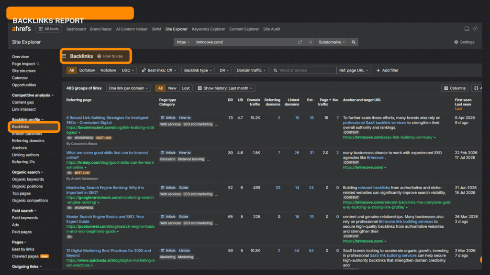The width and height of the screenshot is (490, 275).
Task: Show New links only
Action: point(172,88)
